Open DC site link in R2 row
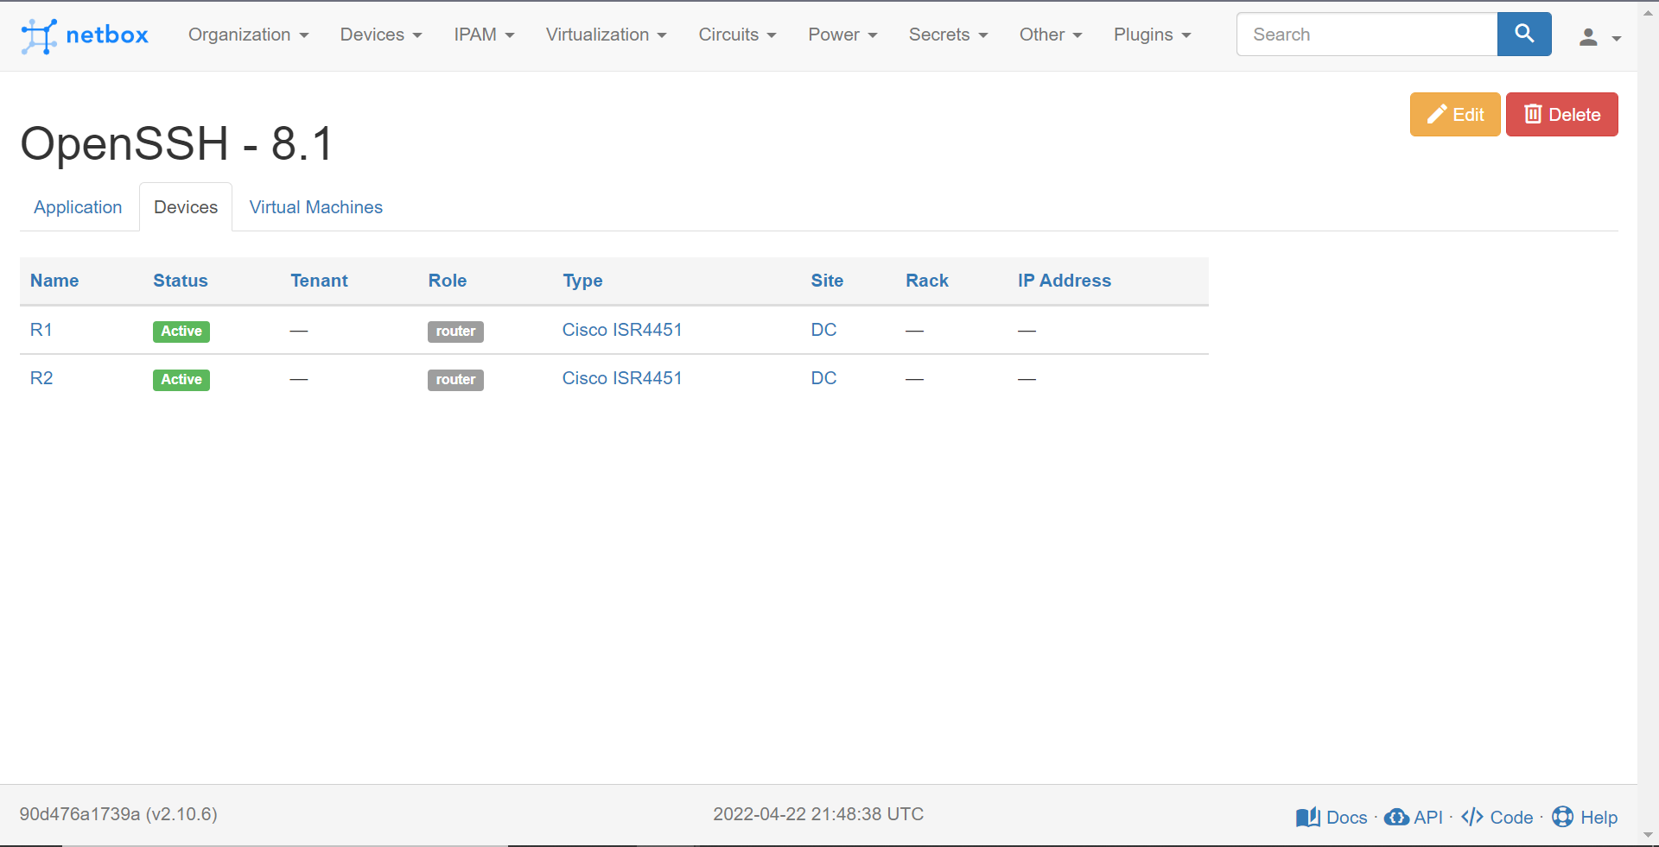The width and height of the screenshot is (1659, 847). tap(823, 378)
